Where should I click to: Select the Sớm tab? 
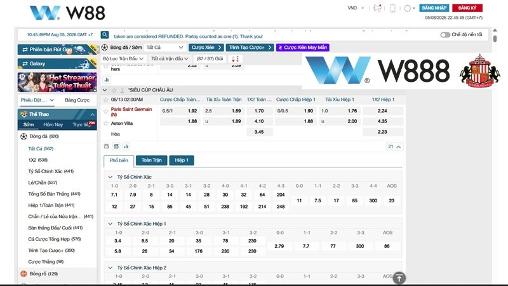29,124
